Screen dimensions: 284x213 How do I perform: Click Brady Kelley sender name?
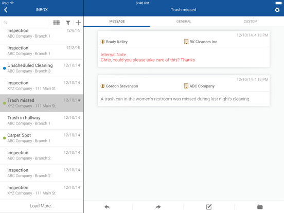coord(117,42)
